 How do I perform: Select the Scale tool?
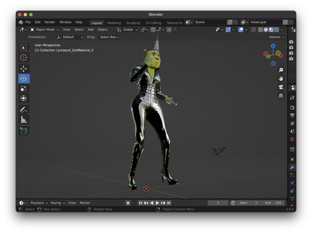23,88
